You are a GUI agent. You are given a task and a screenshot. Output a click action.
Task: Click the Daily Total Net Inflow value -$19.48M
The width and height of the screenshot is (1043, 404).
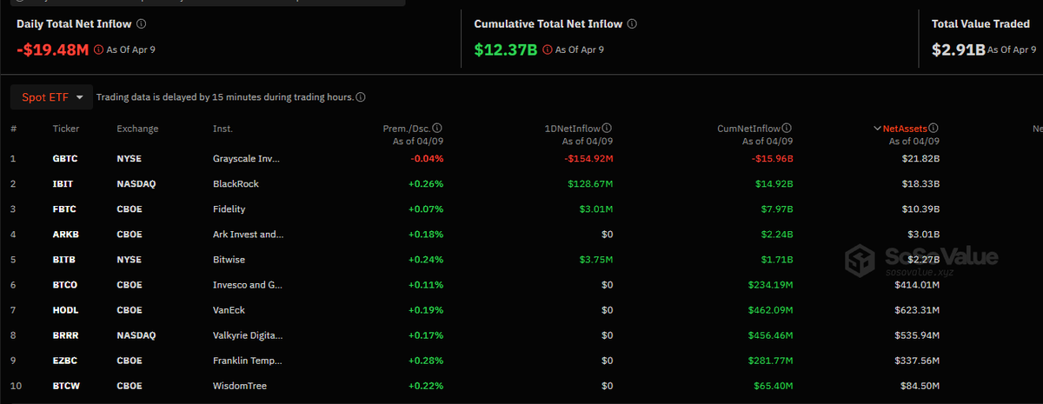[x=53, y=50]
